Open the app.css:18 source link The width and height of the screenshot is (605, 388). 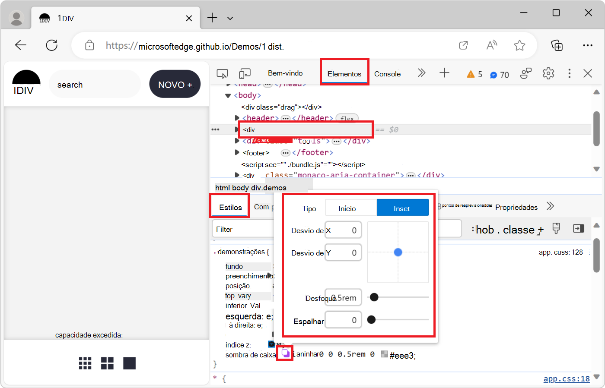pos(566,379)
